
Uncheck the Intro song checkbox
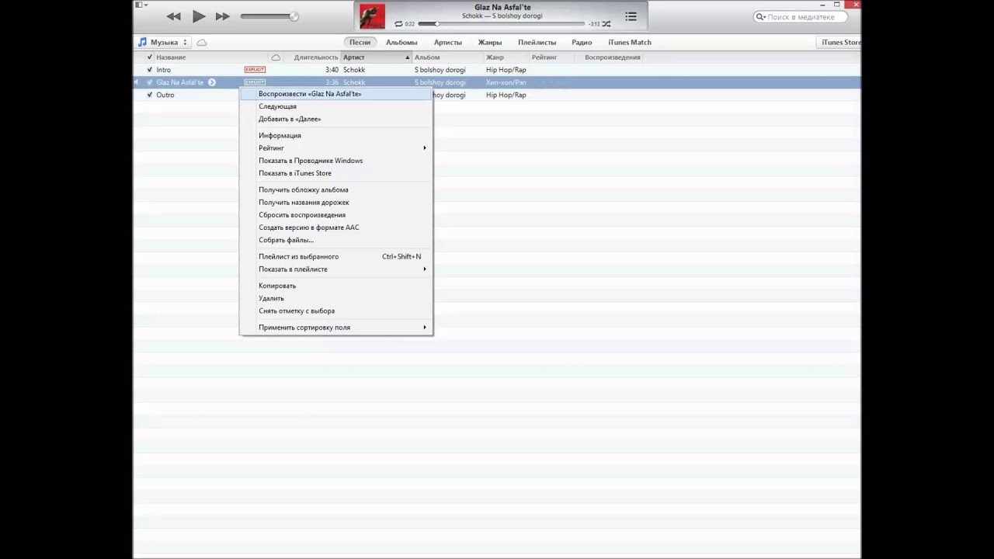(x=150, y=70)
